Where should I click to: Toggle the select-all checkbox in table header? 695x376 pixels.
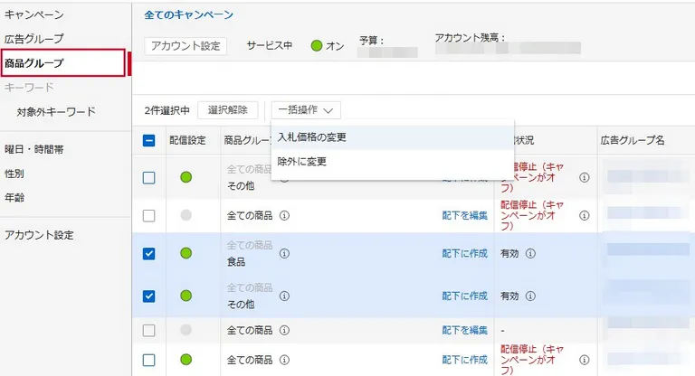pos(149,140)
